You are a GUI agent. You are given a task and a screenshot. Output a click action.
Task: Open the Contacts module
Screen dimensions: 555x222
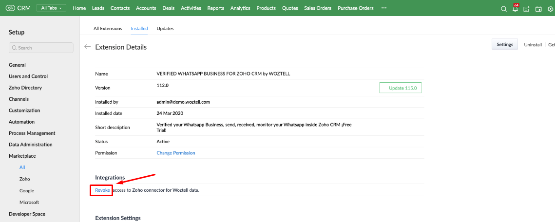pos(120,8)
